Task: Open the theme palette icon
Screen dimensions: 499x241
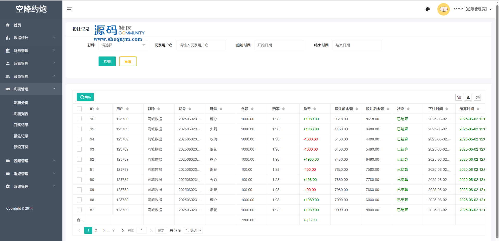Action: 427,9
